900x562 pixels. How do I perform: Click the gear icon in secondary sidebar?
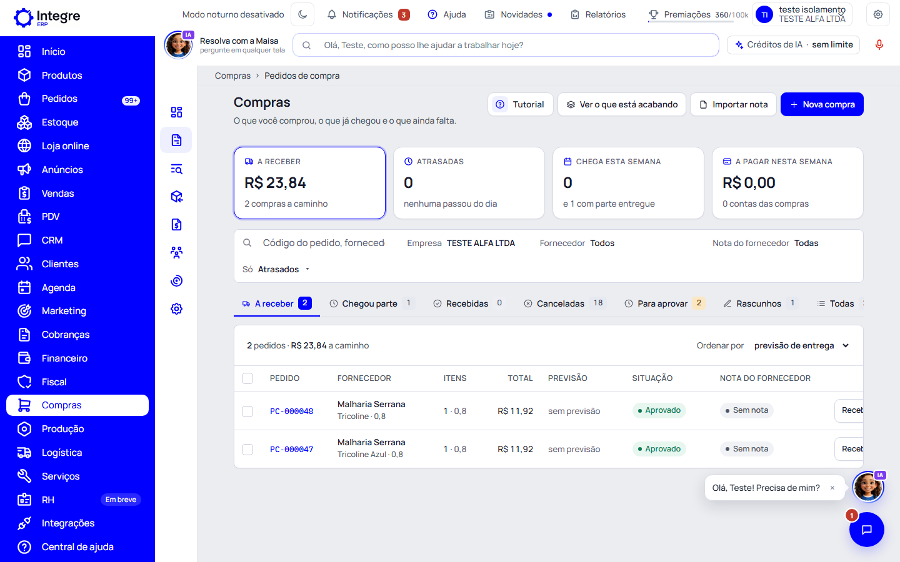[176, 308]
